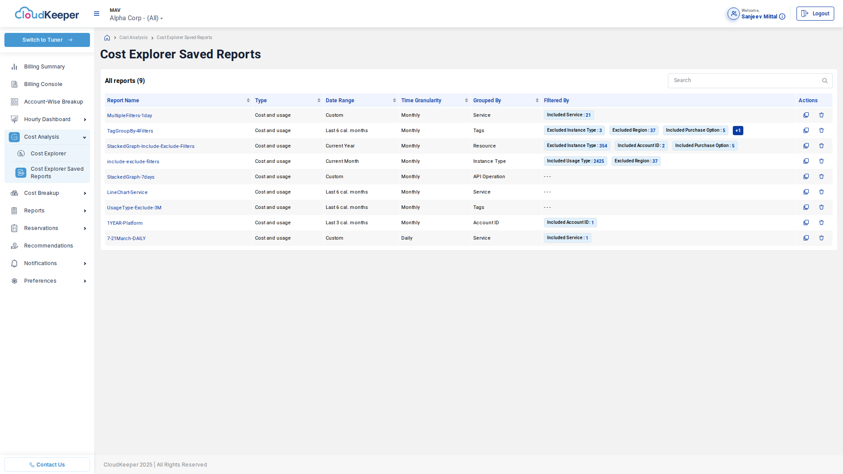Image resolution: width=843 pixels, height=474 pixels.
Task: Click the info icon beside Sanjeev Mittal
Action: point(782,17)
